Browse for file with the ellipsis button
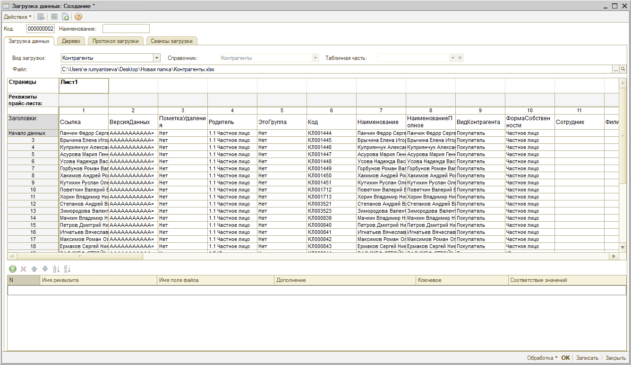The height and width of the screenshot is (365, 631). (x=615, y=69)
